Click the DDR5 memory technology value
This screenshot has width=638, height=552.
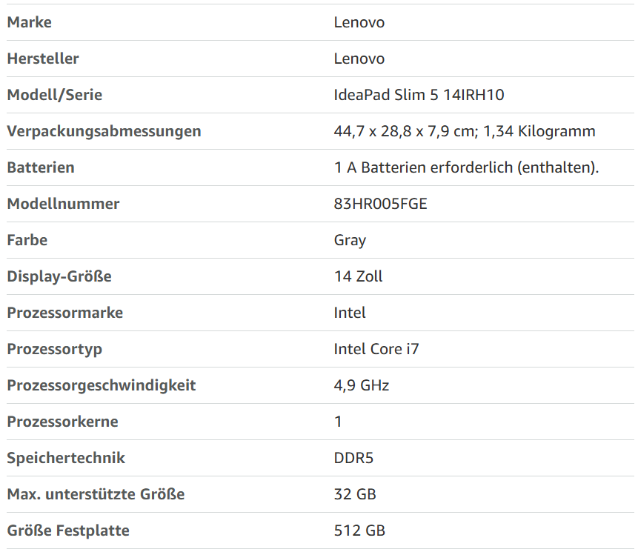pyautogui.click(x=353, y=458)
